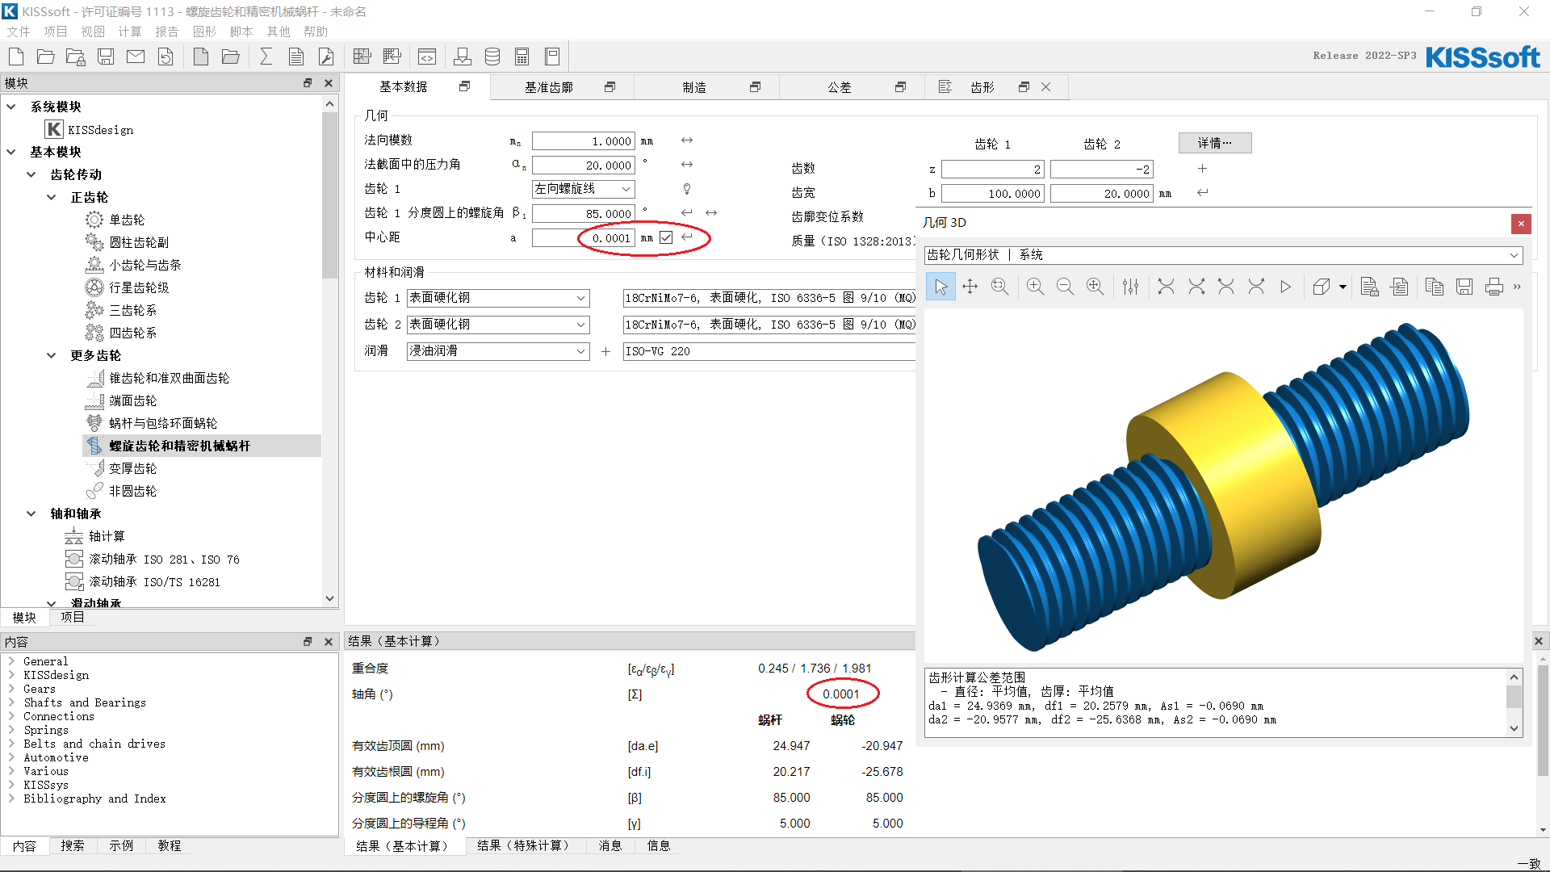This screenshot has height=872, width=1550.
Task: Save the 3D graphic with floppy icon
Action: click(x=1464, y=287)
